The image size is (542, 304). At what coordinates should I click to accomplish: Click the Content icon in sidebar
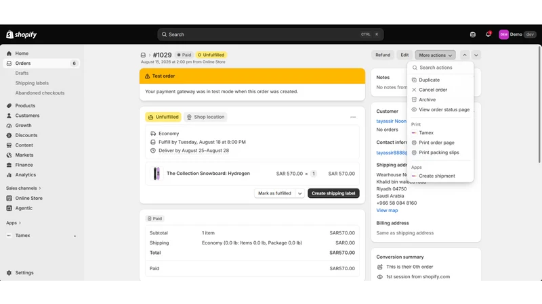tap(9, 145)
